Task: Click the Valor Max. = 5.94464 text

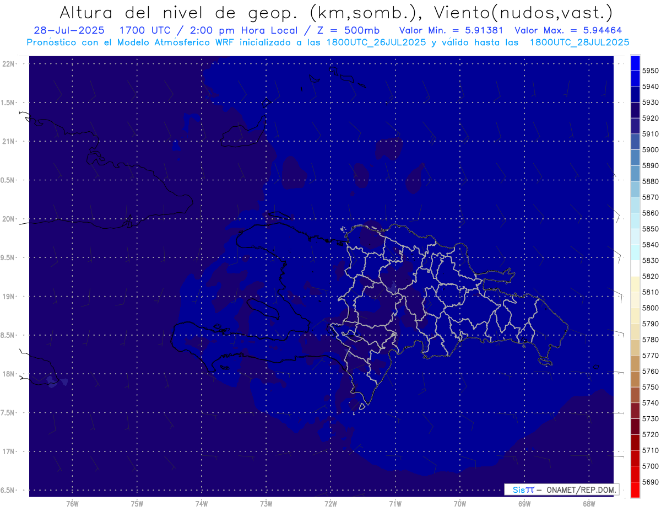Action: point(568,30)
